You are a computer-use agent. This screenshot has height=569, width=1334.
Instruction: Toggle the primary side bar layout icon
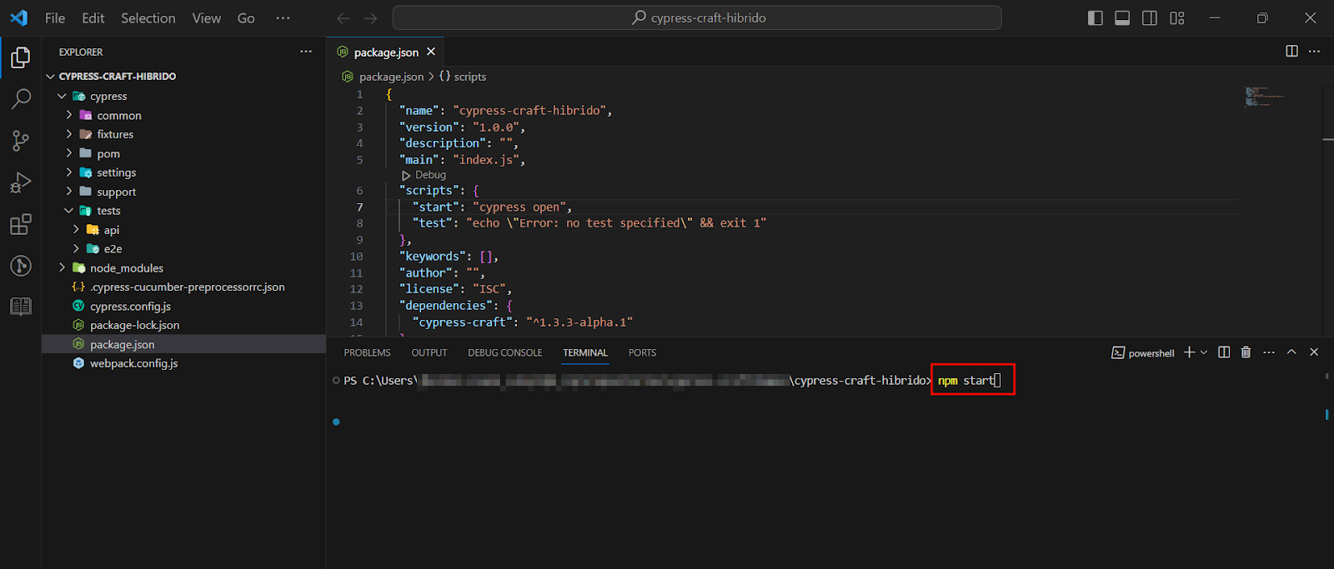[1096, 18]
